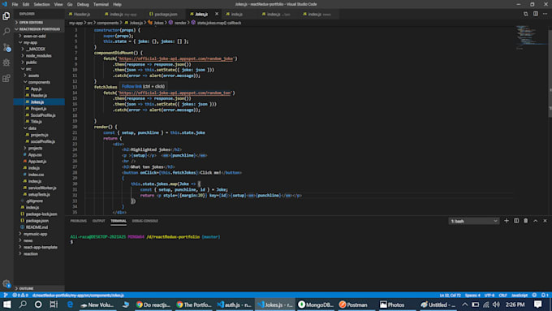Viewport: 552px width, 311px height.
Task: Collapse the components folder
Action: click(x=39, y=82)
